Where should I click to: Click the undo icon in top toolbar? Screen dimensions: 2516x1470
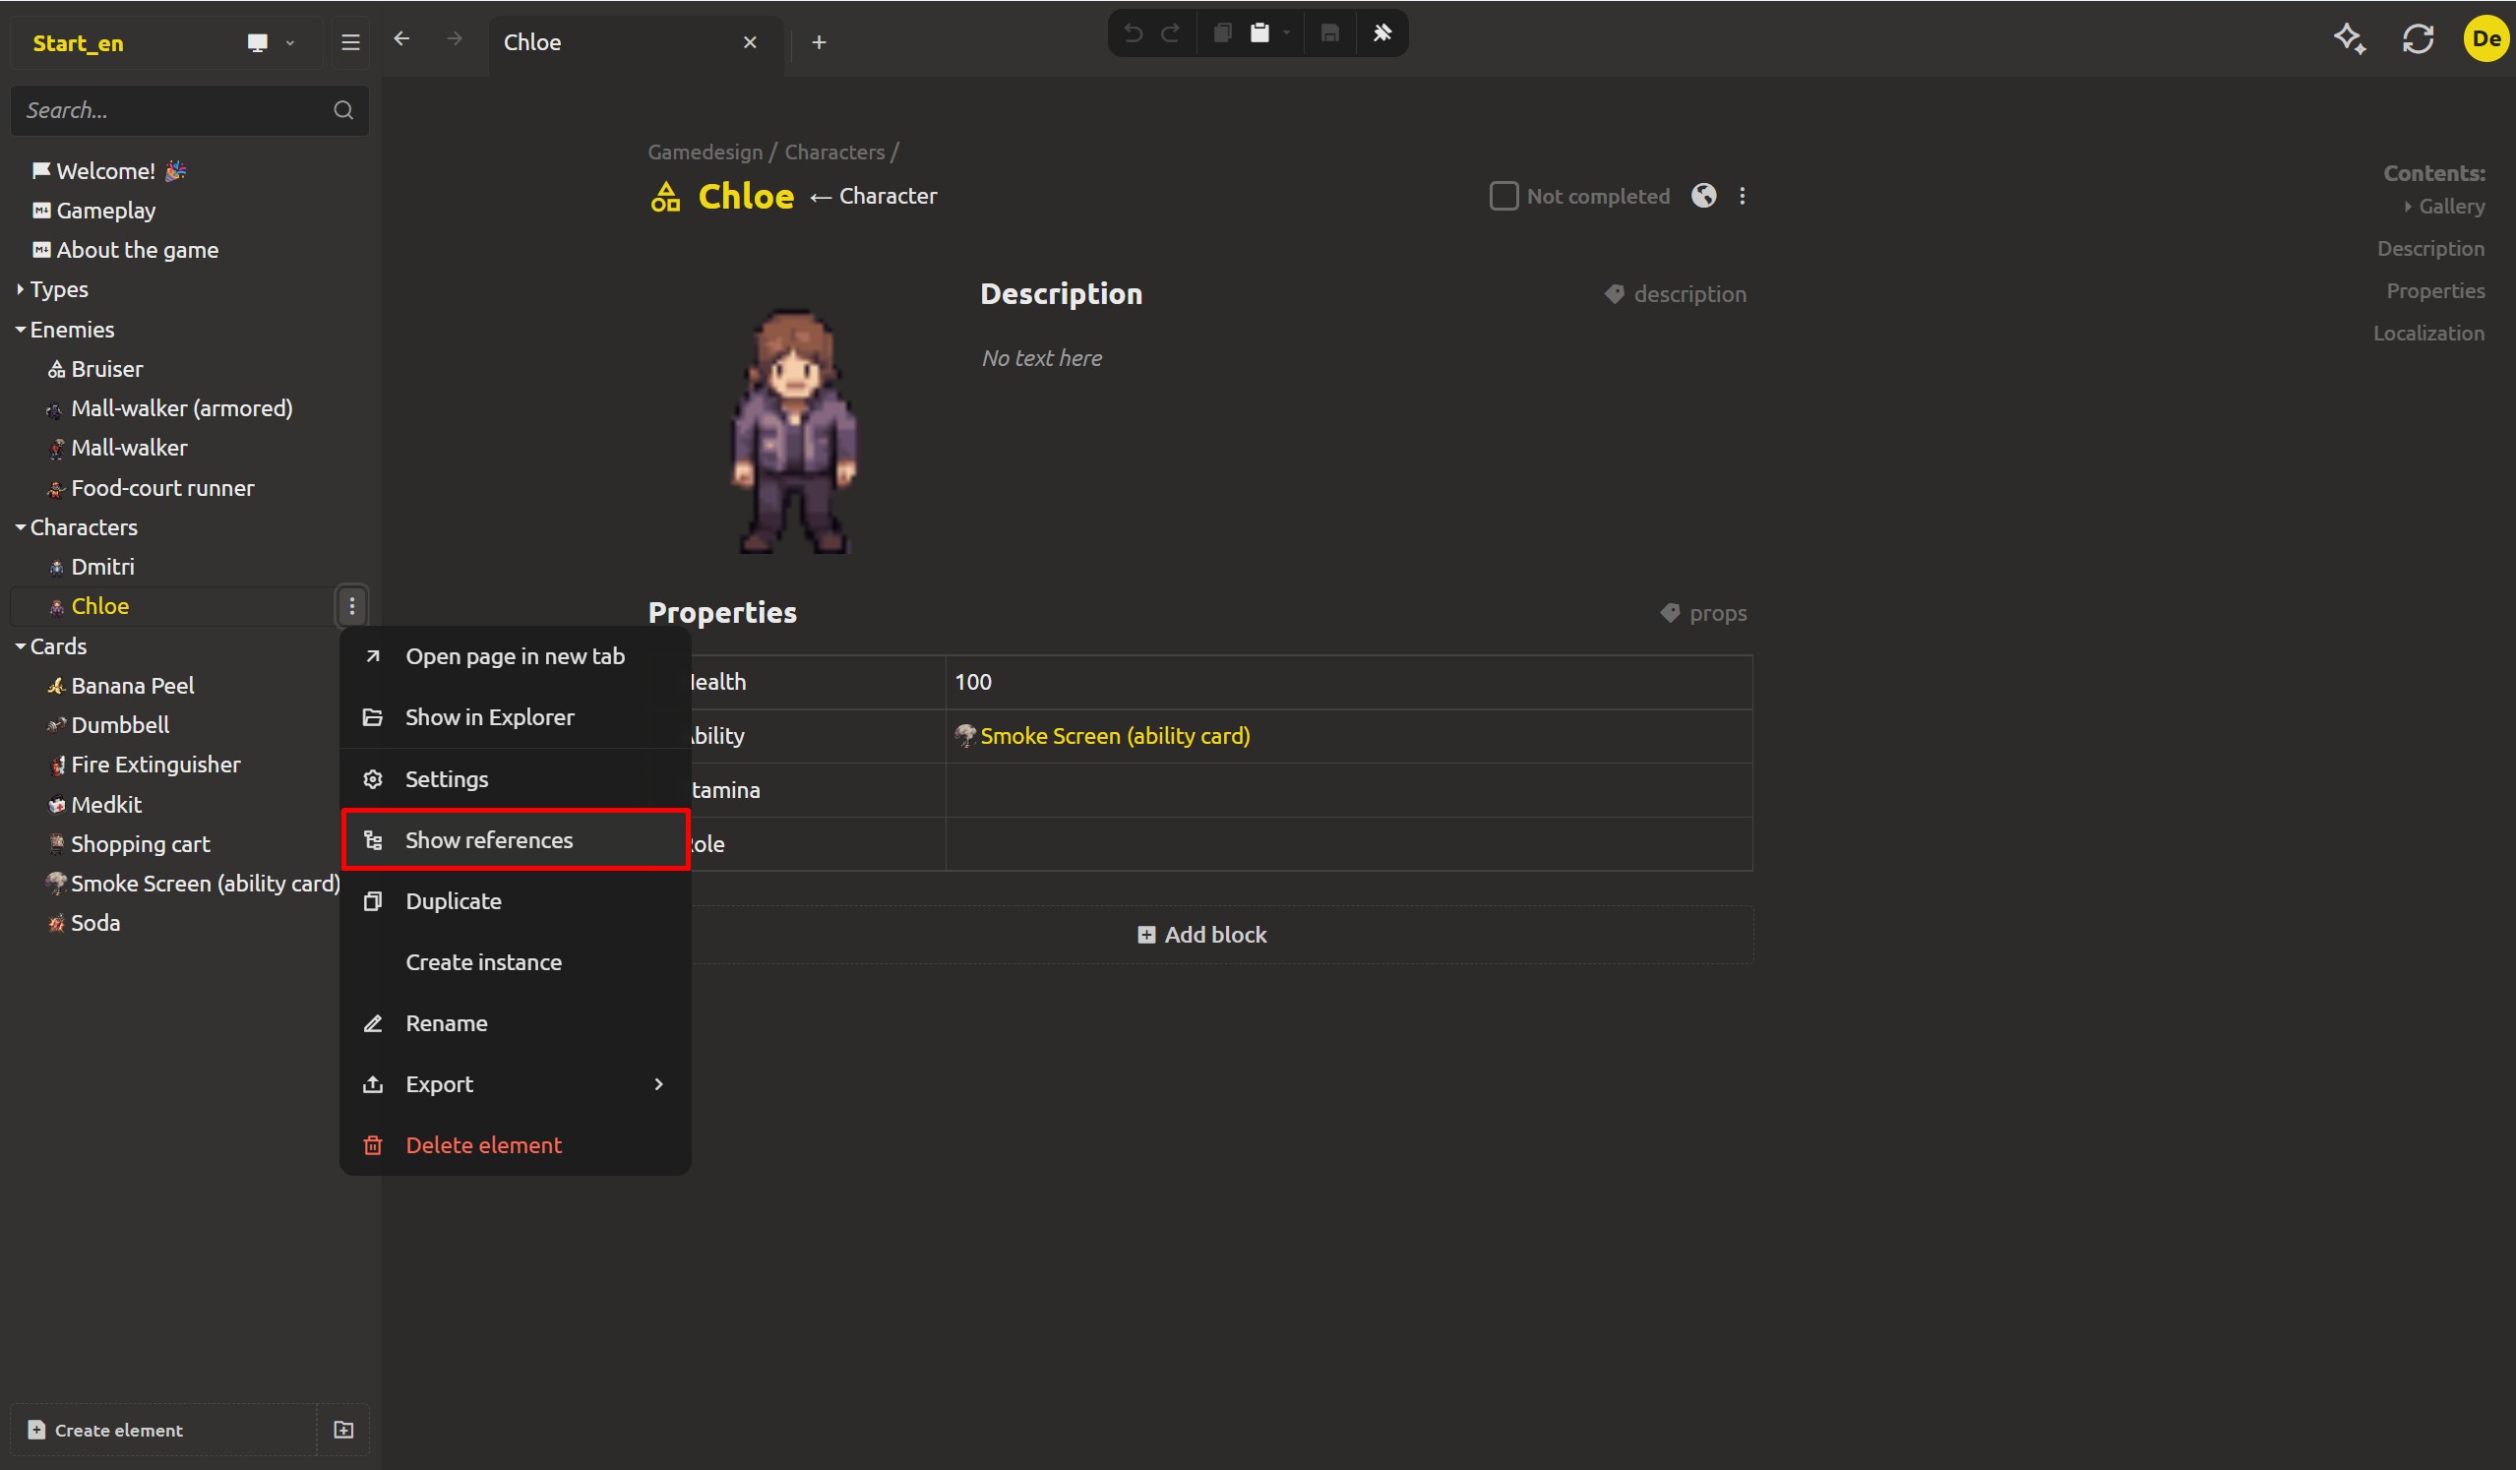(1133, 32)
